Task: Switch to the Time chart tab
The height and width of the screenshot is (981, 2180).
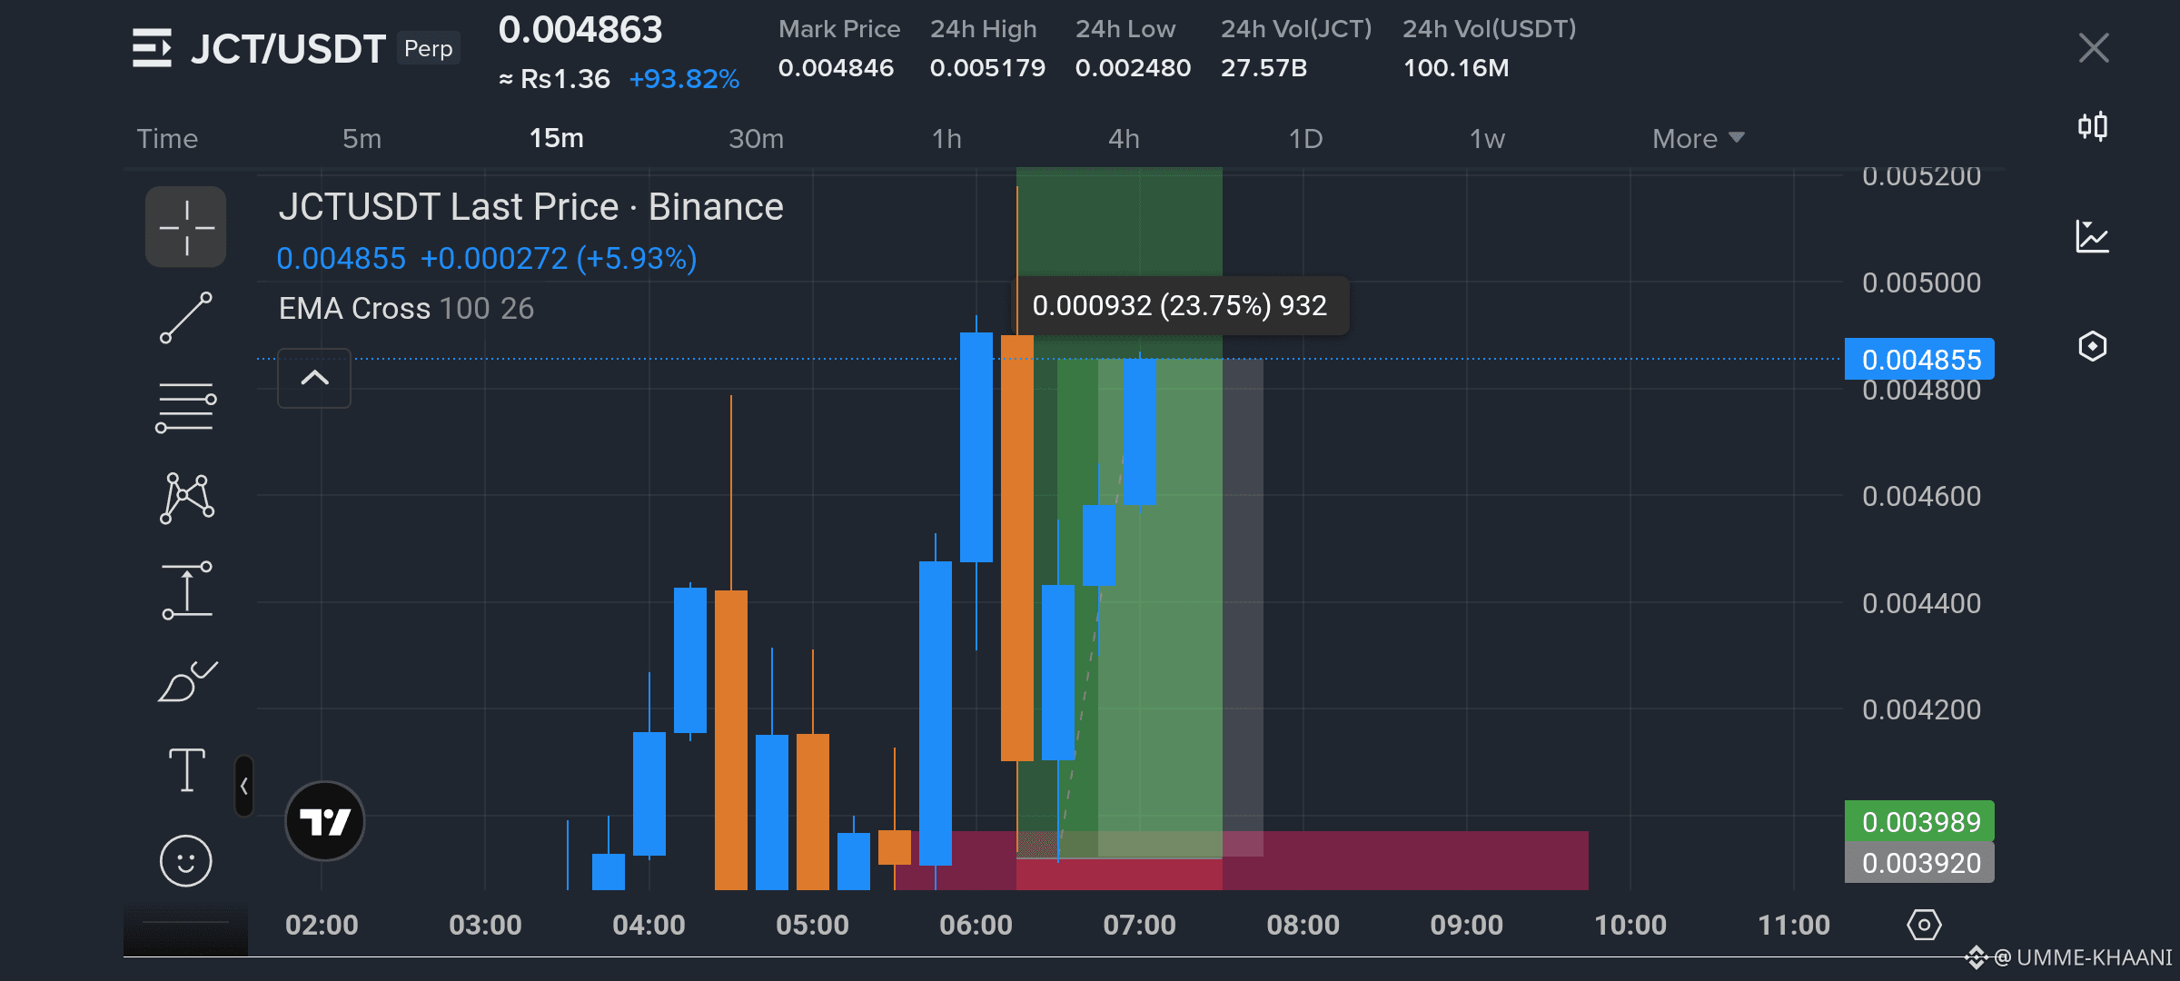Action: click(167, 138)
